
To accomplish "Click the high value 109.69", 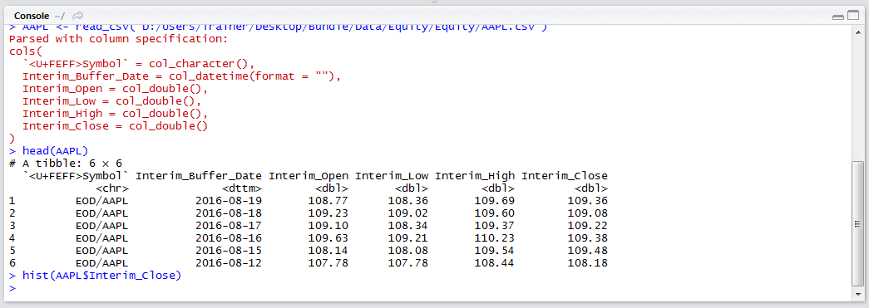I will click(495, 200).
